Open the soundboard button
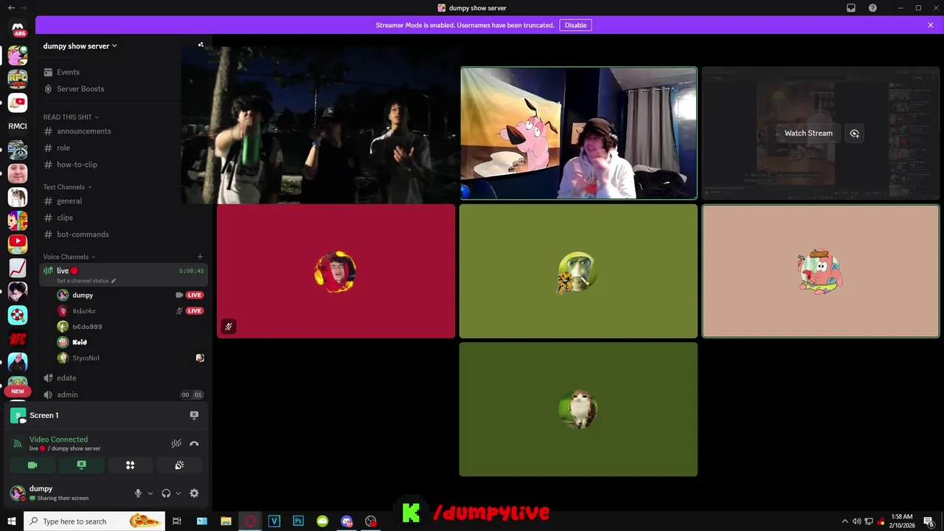Screen dimensions: 944x531 pos(179,465)
